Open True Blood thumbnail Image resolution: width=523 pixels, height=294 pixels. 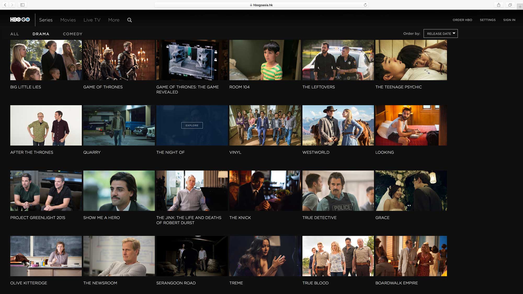pyautogui.click(x=338, y=256)
